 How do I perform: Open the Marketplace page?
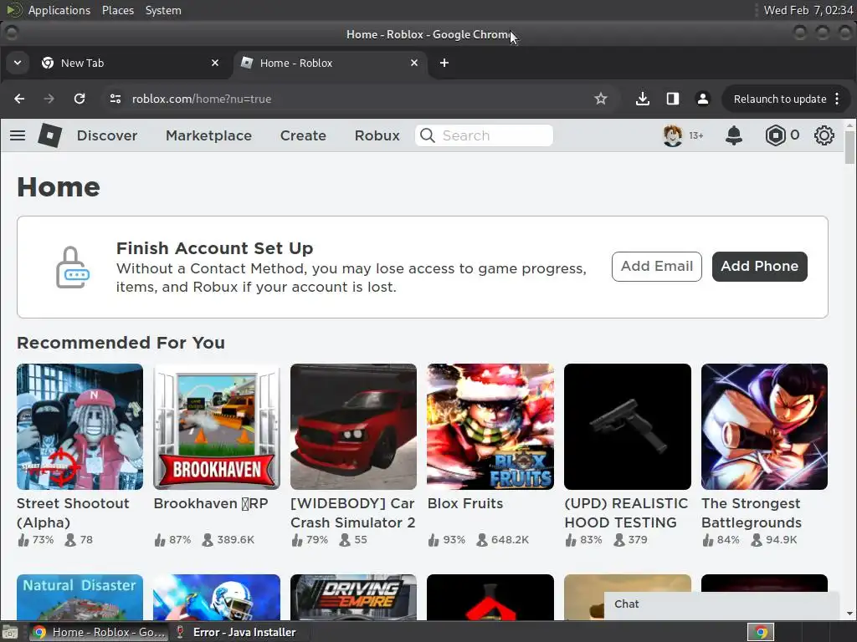point(208,135)
